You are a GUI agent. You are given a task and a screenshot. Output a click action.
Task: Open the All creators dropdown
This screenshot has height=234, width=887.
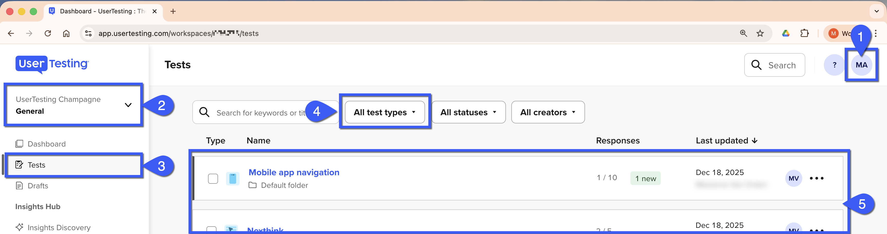[x=548, y=112]
